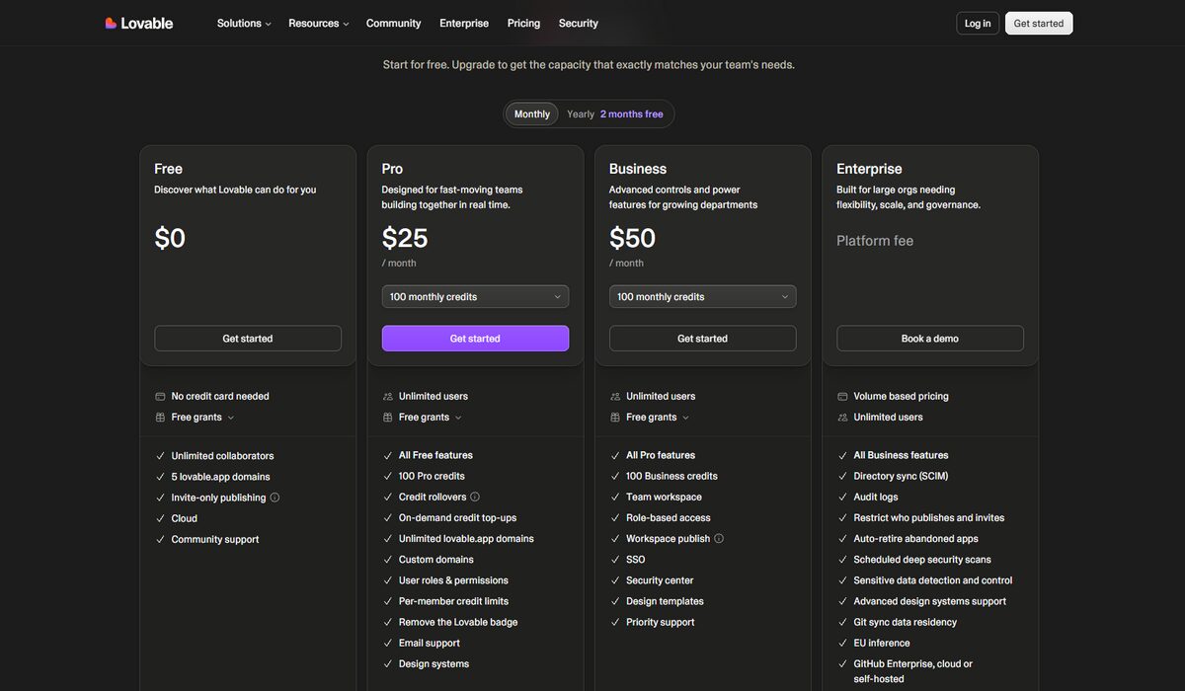Click purple Get started on Pro plan

475,339
